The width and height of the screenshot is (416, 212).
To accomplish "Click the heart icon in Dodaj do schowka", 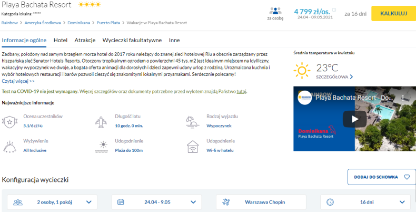I will coord(407,177).
